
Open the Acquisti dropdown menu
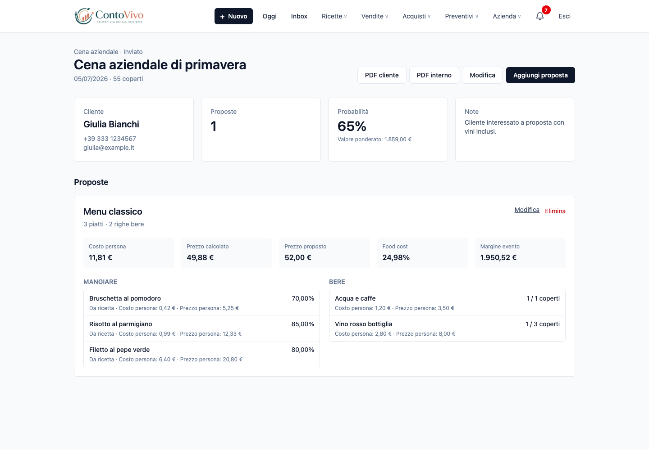(416, 16)
